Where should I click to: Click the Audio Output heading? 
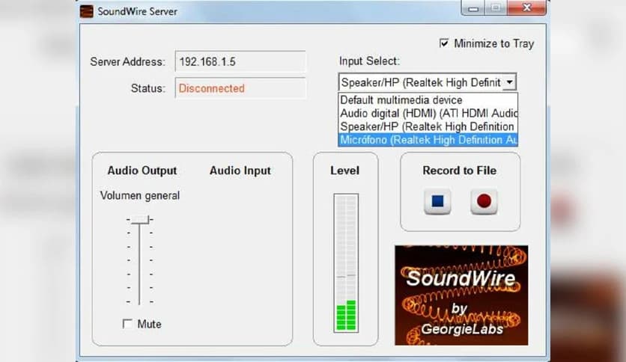pyautogui.click(x=142, y=171)
